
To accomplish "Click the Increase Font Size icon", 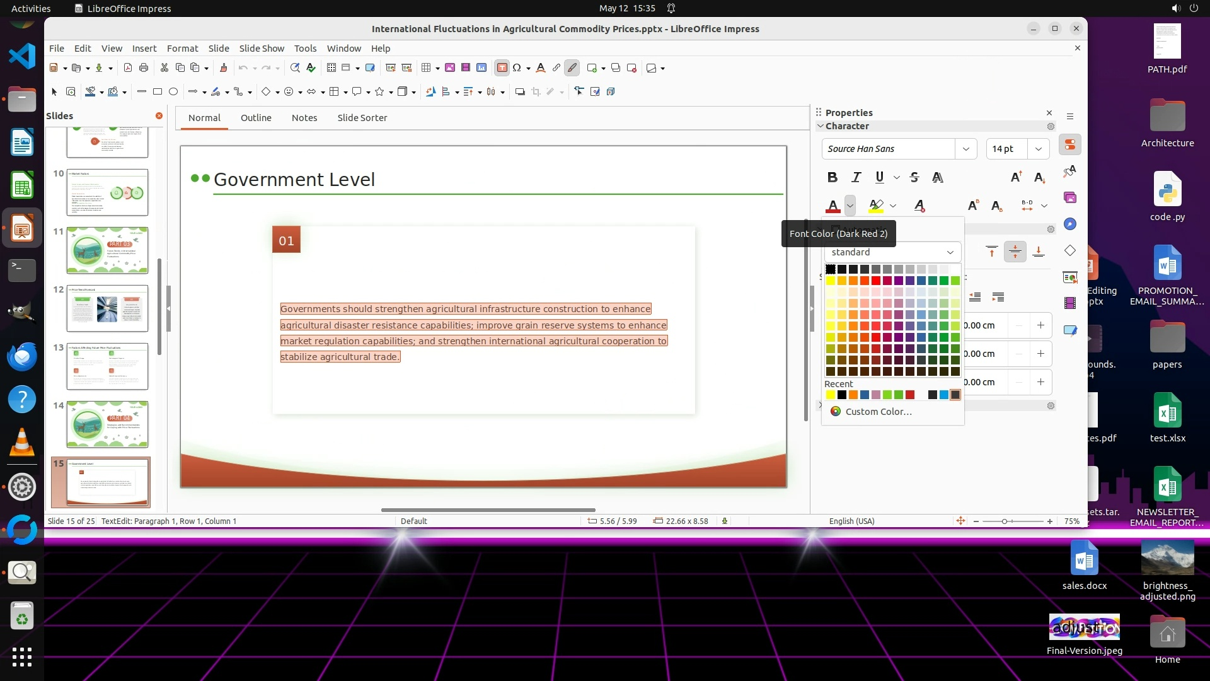I will click(1016, 177).
